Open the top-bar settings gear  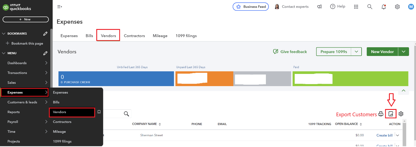pos(397,7)
